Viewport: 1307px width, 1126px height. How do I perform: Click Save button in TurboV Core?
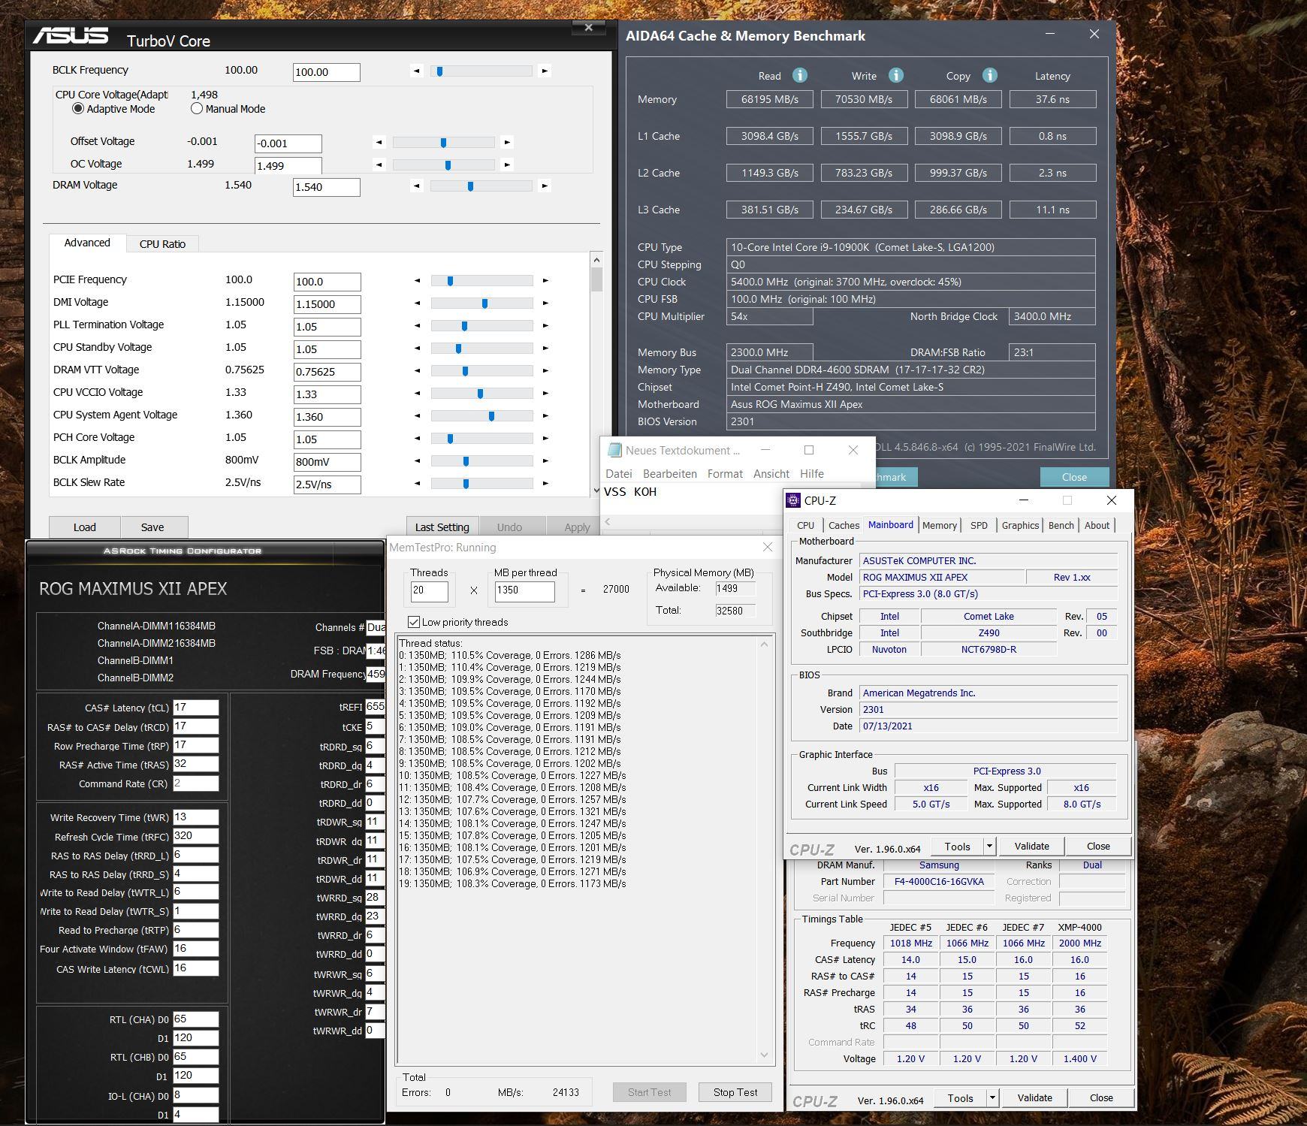152,527
